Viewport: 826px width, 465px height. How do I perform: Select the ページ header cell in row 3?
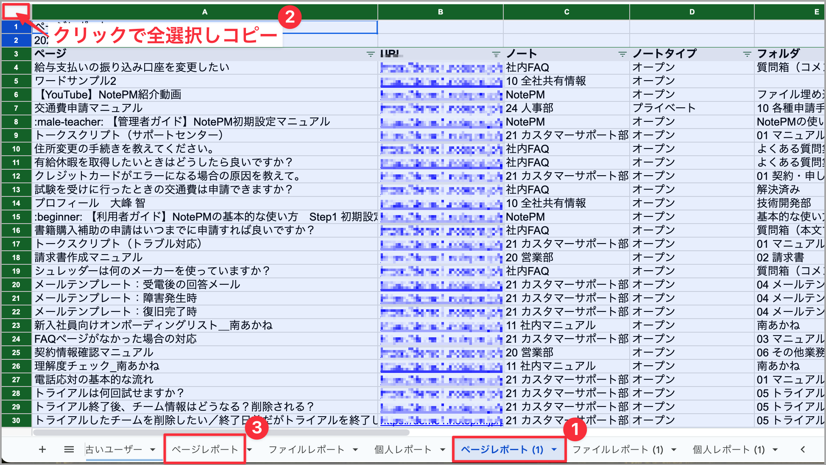coord(205,54)
